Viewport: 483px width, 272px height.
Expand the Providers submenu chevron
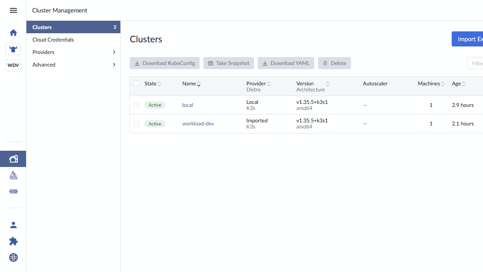pos(114,52)
